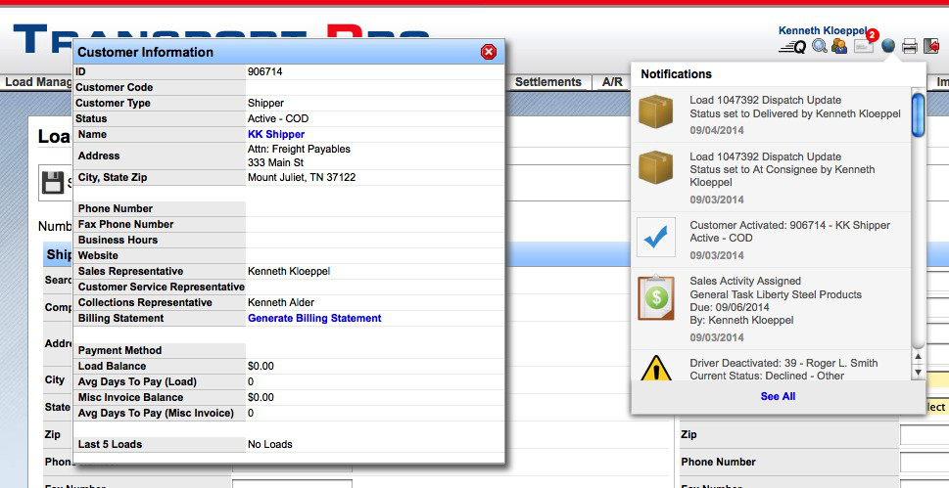Click customer ID value 906714
Viewport: 949px width, 488px height.
coord(264,71)
